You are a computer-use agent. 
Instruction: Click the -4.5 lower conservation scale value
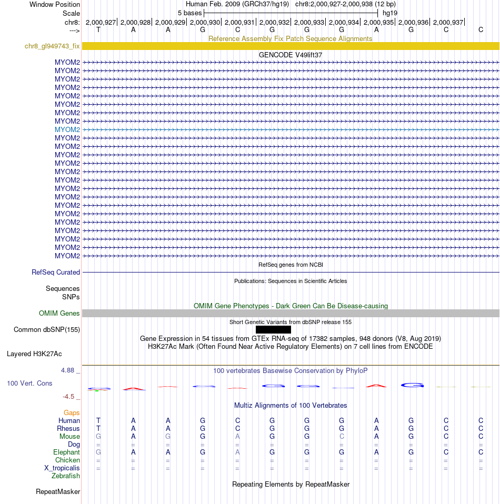click(x=68, y=397)
